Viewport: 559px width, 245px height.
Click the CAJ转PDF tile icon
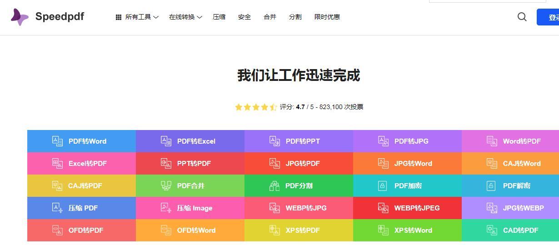tap(57, 185)
